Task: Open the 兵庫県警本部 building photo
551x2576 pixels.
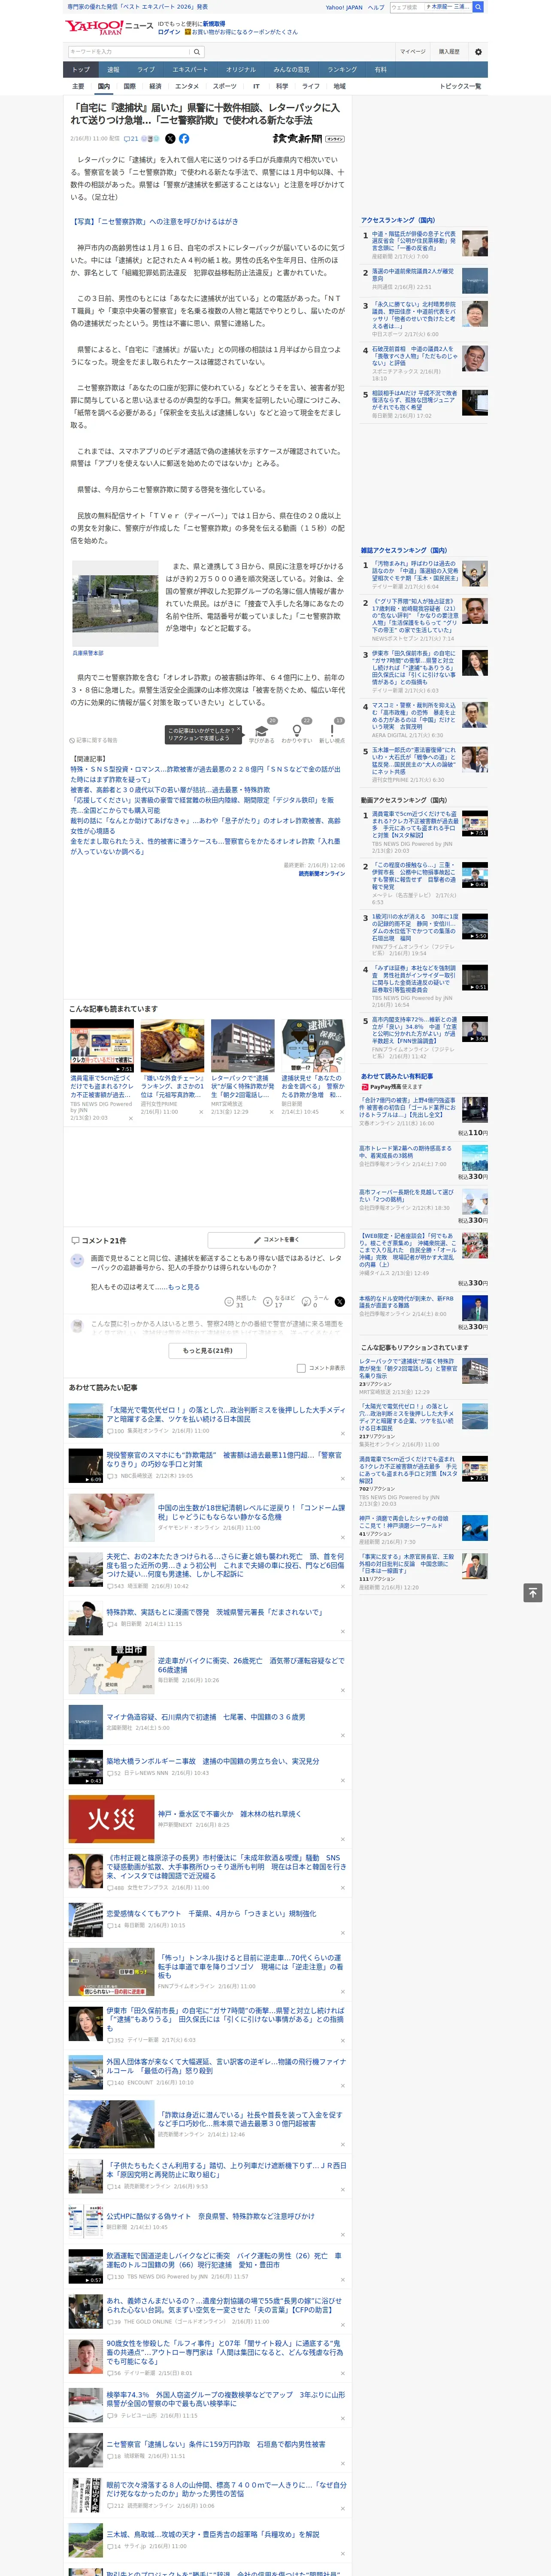Action: point(115,603)
